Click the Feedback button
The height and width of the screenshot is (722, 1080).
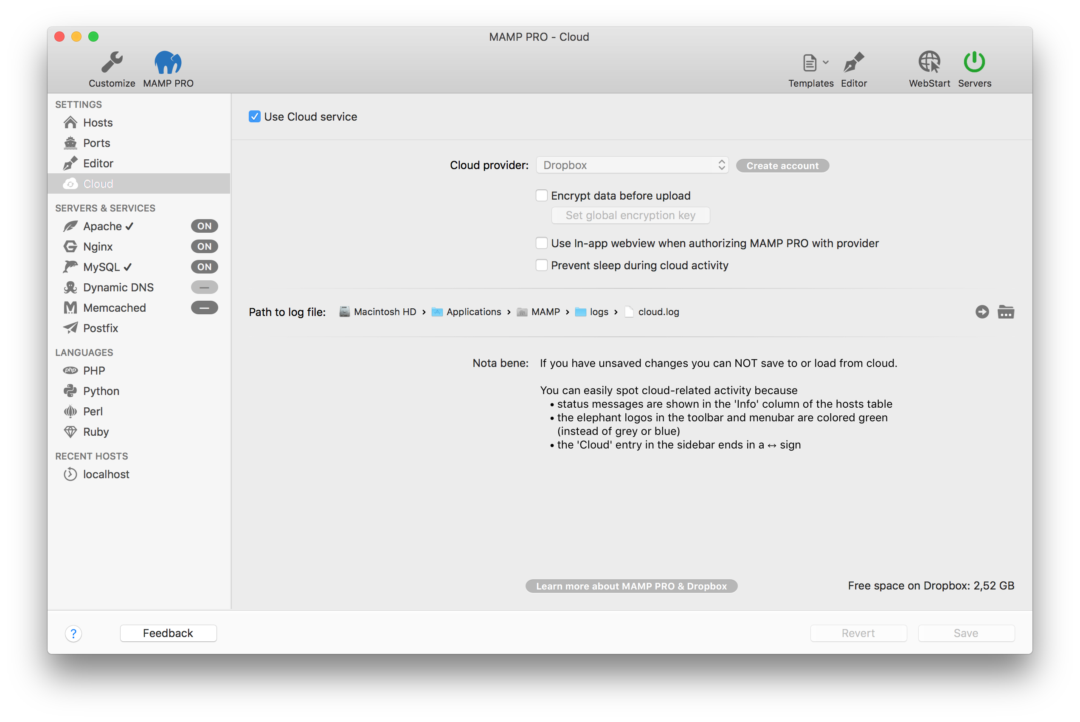(168, 633)
